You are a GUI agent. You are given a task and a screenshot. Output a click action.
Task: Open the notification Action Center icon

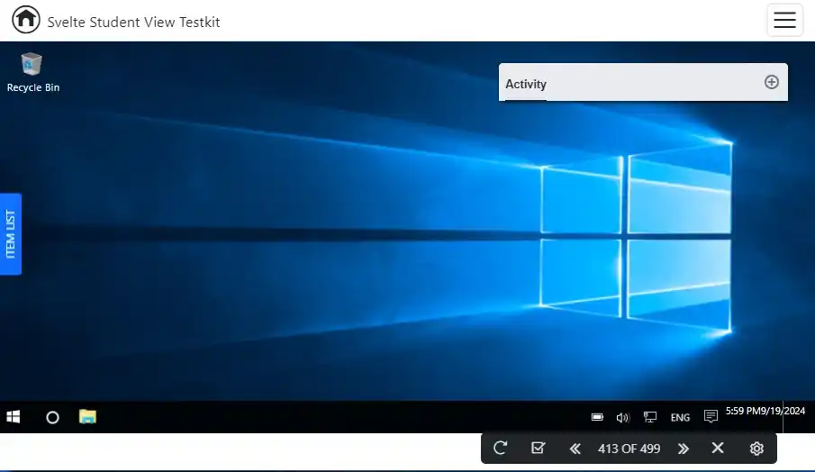pos(711,417)
